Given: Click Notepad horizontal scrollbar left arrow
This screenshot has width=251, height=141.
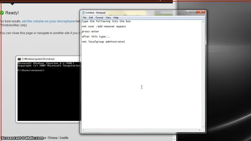Looking at the screenshot, I should (83, 130).
